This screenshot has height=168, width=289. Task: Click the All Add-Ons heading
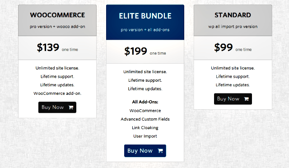tap(145, 102)
